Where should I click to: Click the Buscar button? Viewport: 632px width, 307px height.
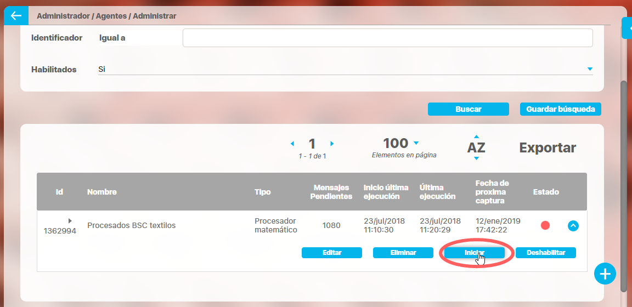coord(468,109)
